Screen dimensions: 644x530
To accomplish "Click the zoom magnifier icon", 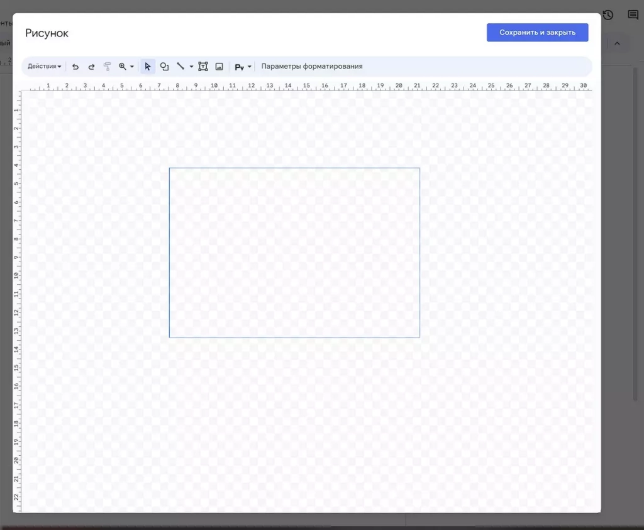I will pos(123,67).
